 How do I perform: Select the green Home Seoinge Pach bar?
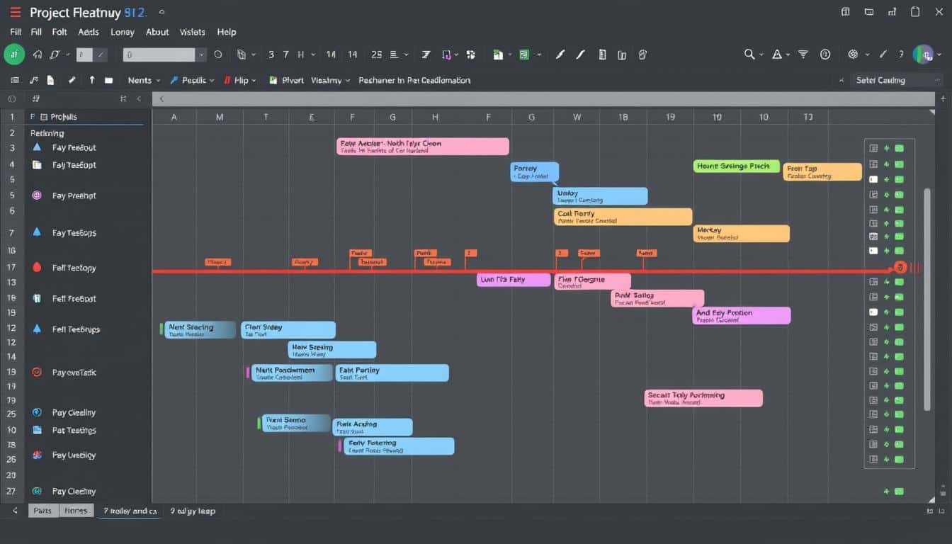tap(737, 166)
